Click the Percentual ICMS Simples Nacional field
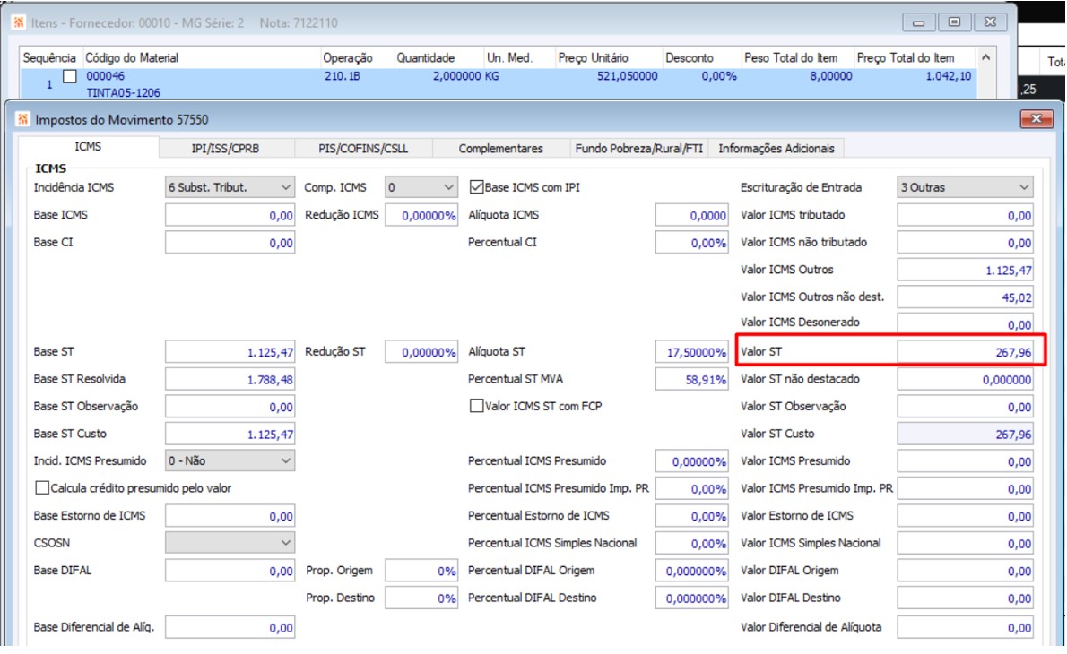This screenshot has width=1067, height=654. 691,543
